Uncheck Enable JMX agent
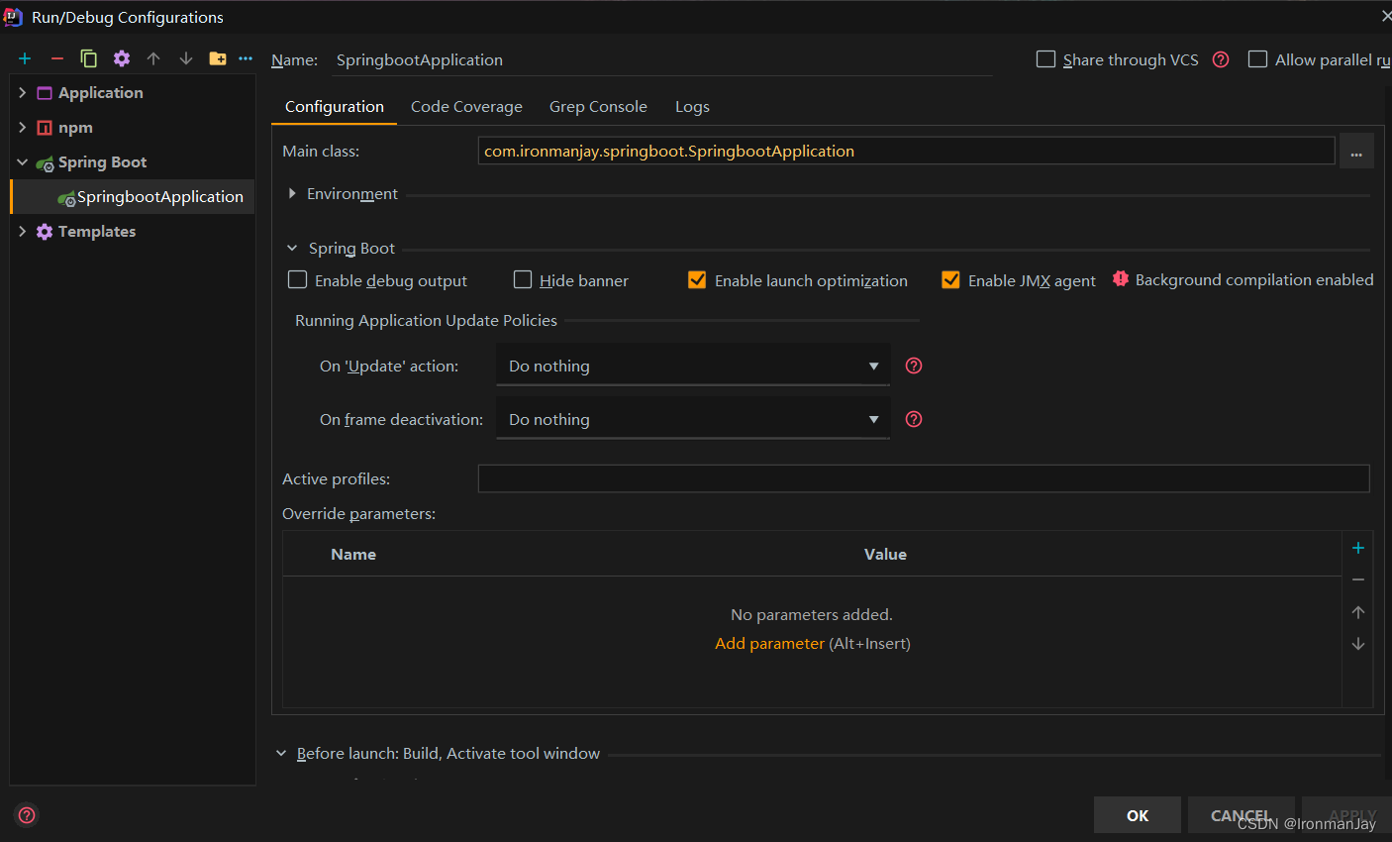Viewport: 1392px width, 842px height. click(950, 280)
